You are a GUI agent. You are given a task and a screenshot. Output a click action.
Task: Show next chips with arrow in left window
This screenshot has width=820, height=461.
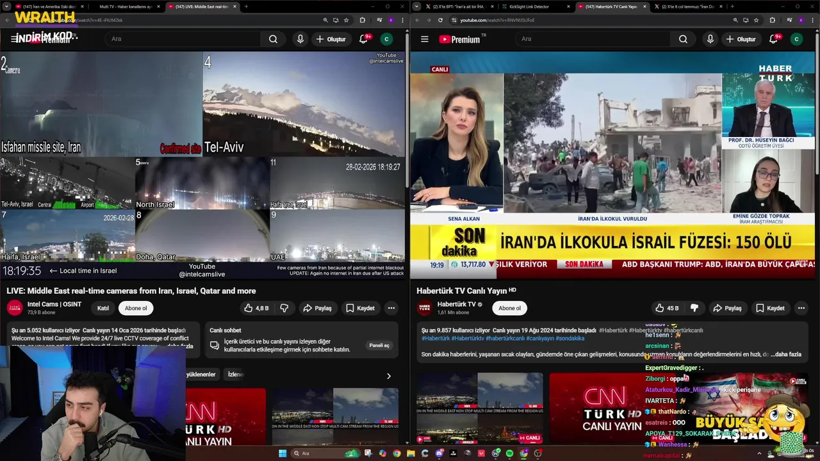pos(388,376)
